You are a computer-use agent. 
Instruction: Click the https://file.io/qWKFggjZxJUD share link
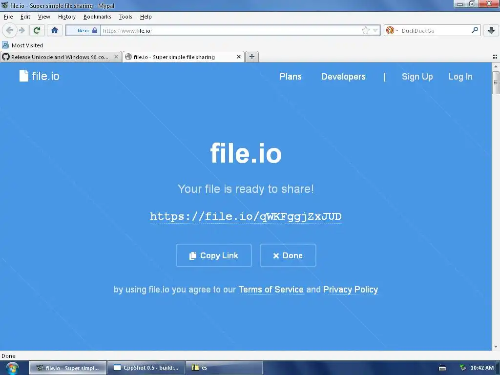[x=246, y=216]
